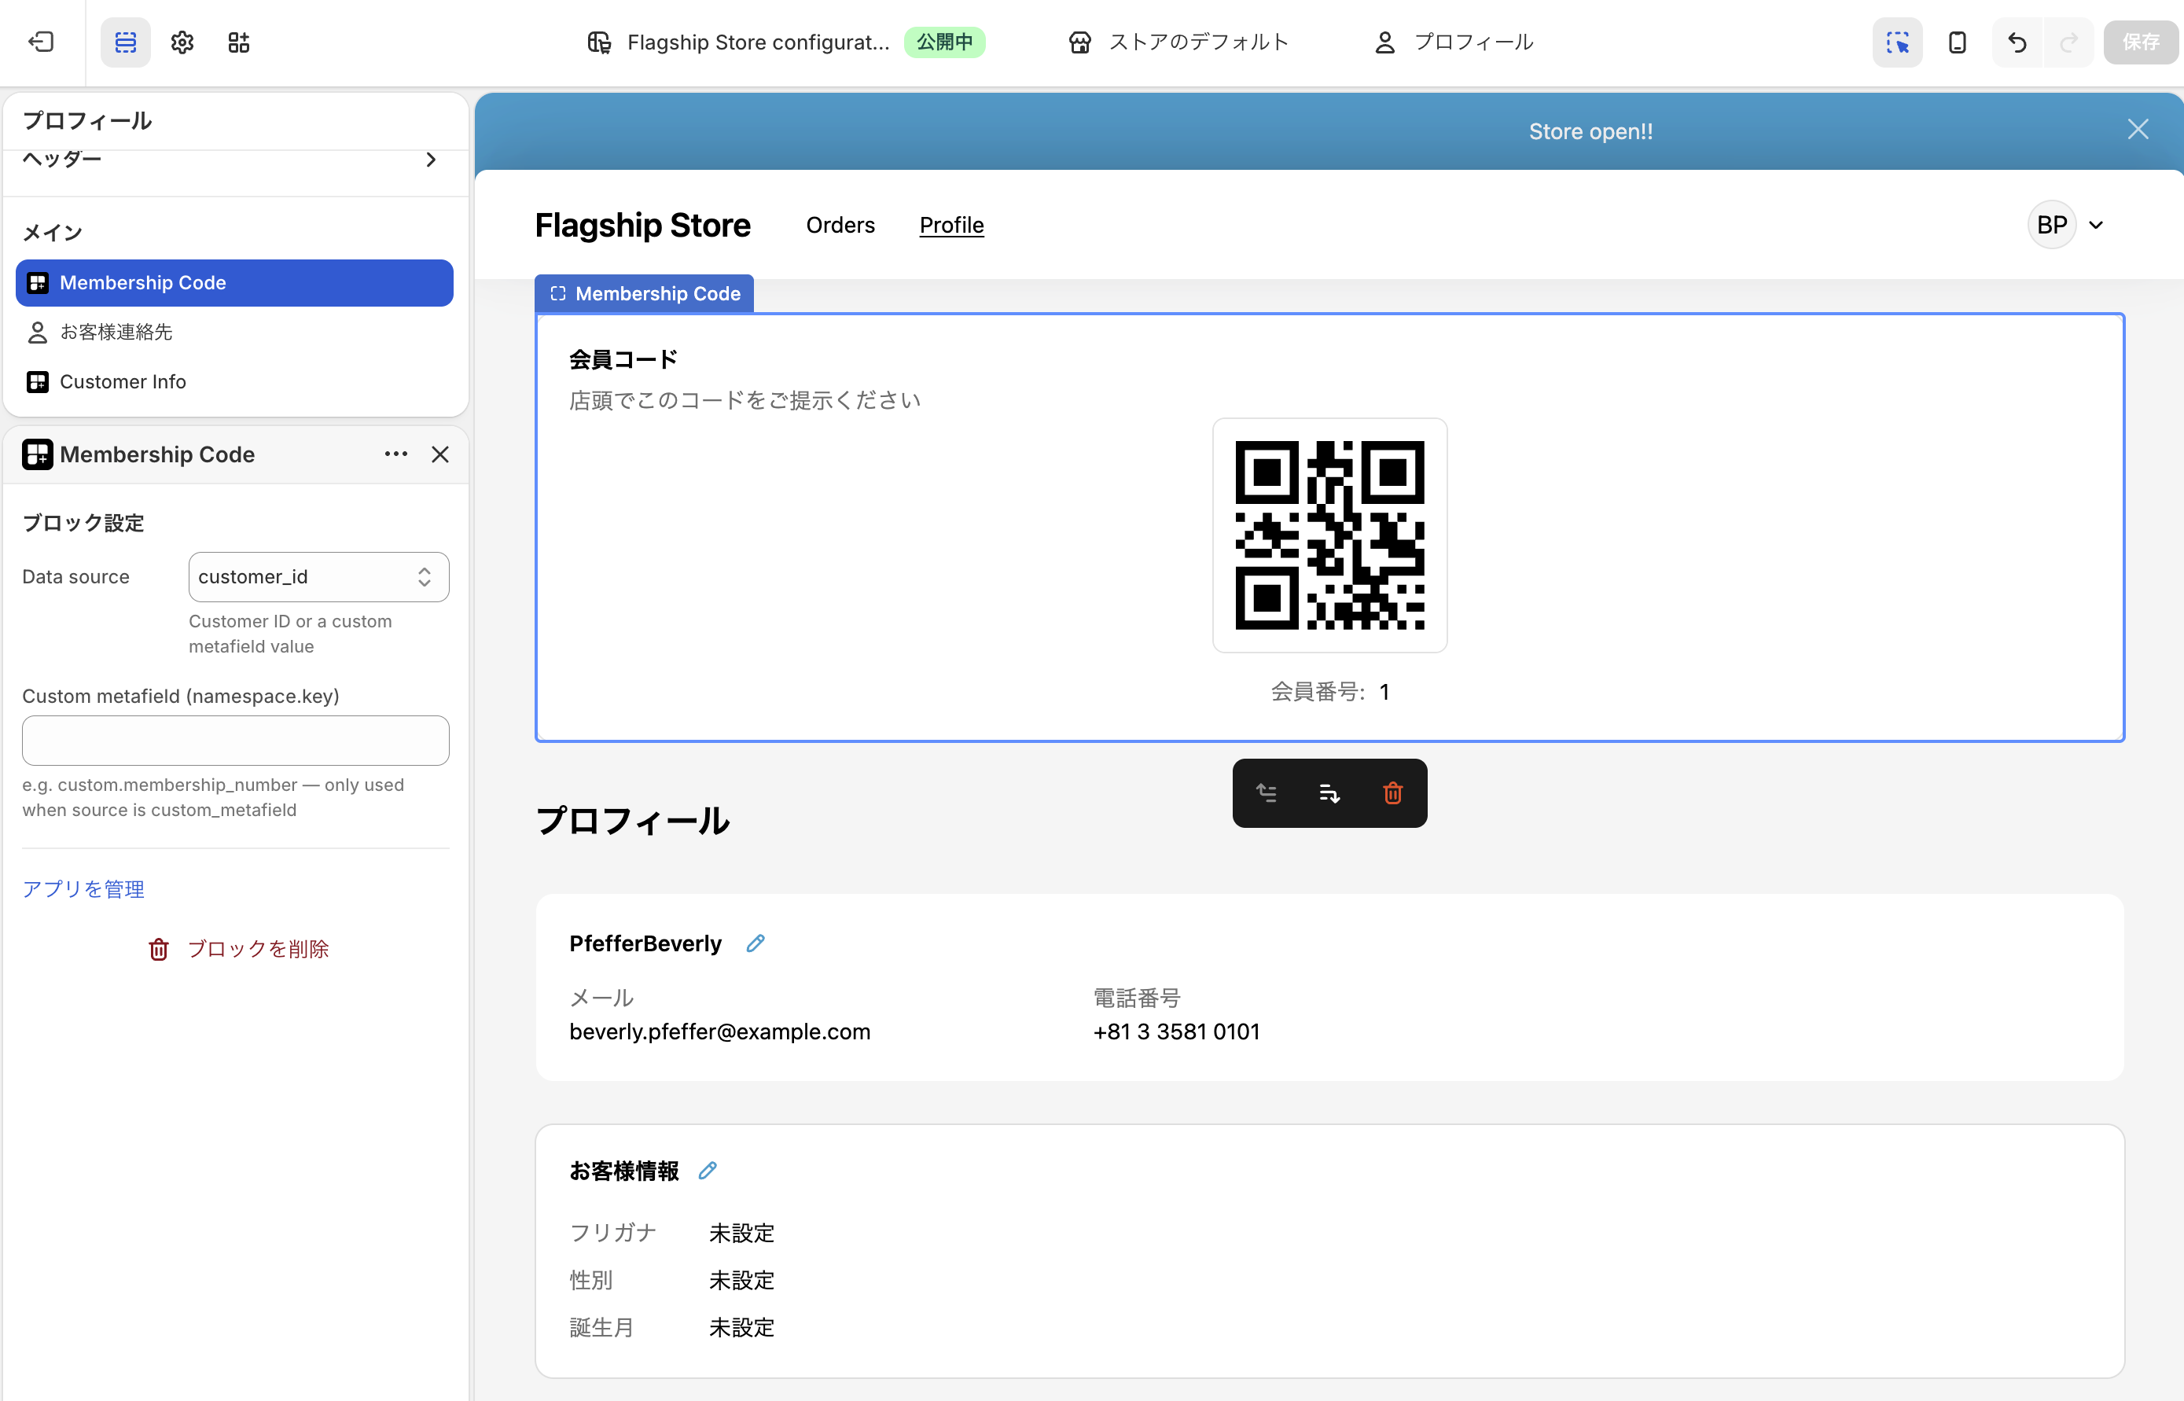
Task: Click ブロックを削除 delete block button
Action: [237, 949]
